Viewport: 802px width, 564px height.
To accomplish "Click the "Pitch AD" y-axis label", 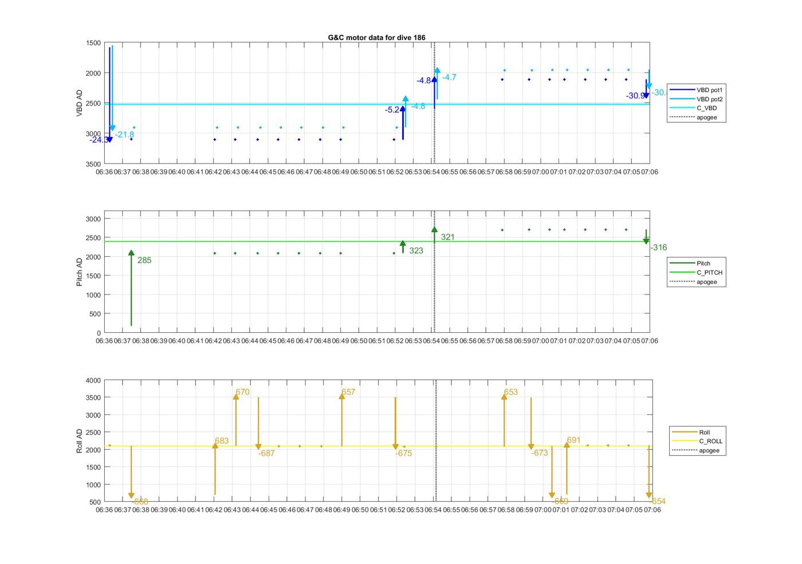I will (x=80, y=272).
